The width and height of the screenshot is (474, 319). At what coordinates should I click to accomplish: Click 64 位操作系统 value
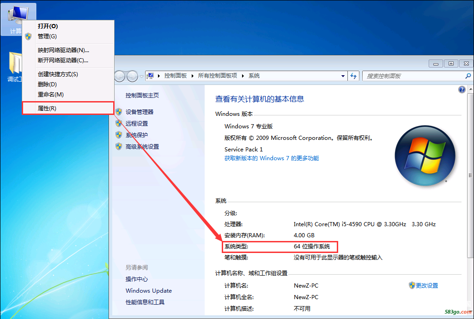coord(312,247)
